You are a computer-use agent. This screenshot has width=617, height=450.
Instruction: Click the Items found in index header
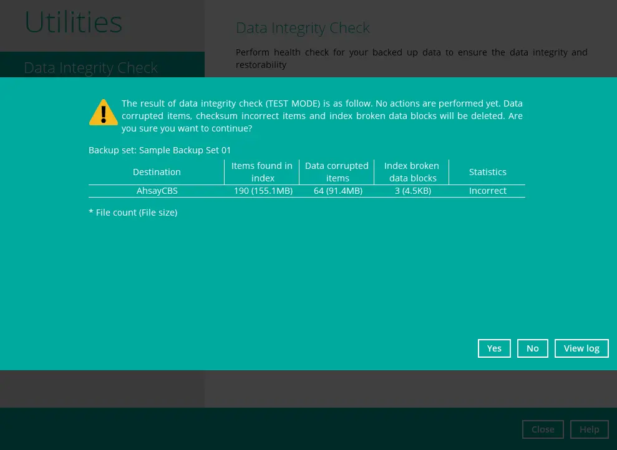[261, 172]
